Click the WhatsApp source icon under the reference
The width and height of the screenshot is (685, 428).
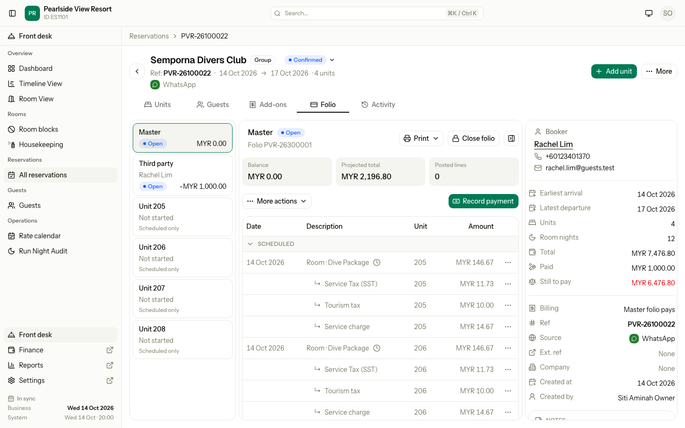tap(155, 85)
